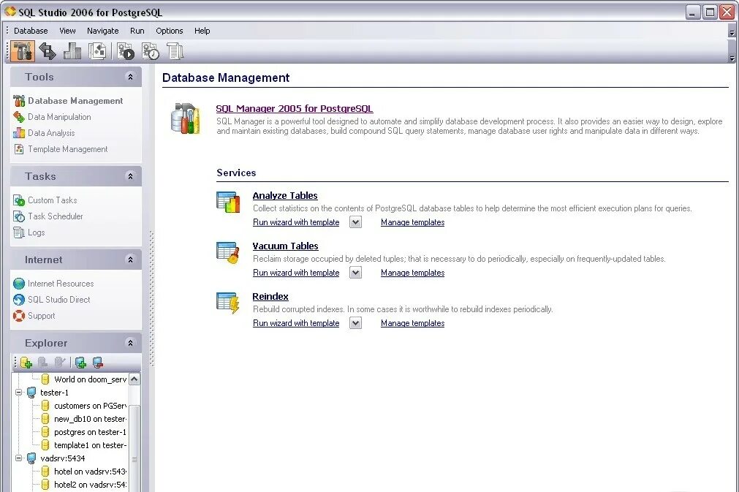This screenshot has height=492, width=739.
Task: Launch SQL Manager 2005 for PostgreSQL link
Action: tap(295, 108)
